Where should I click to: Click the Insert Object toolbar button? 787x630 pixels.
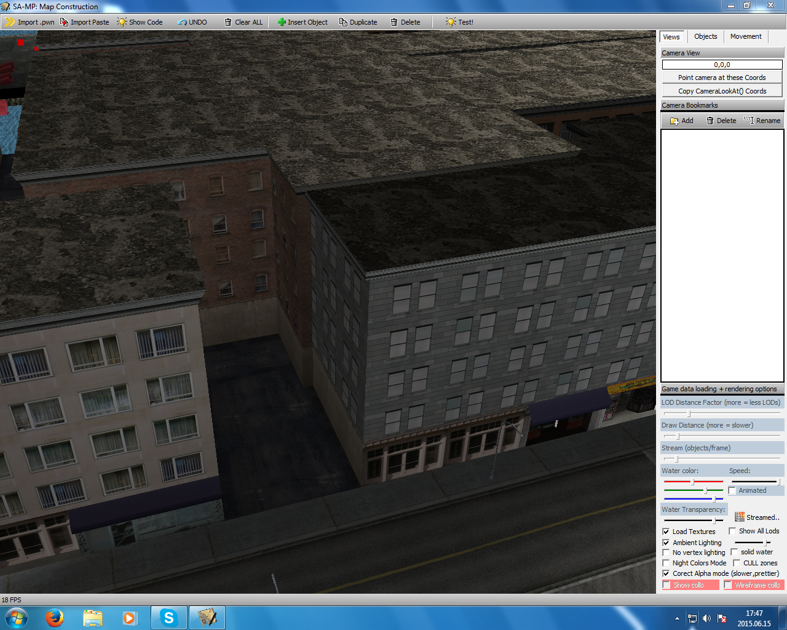(x=303, y=22)
